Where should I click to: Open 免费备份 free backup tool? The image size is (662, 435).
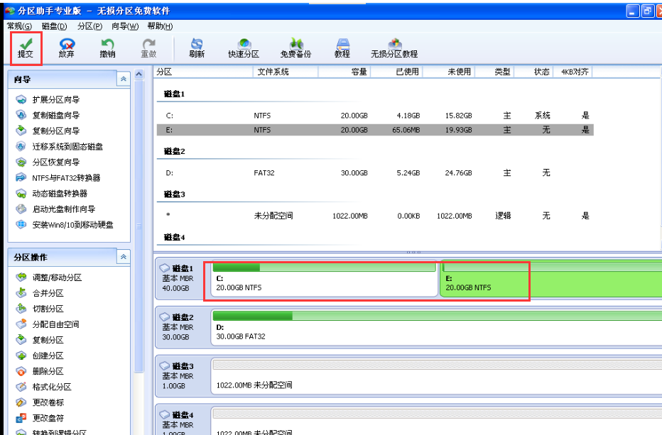pos(295,48)
